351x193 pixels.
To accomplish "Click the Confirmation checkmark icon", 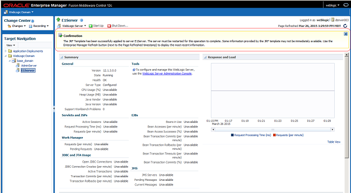I will pos(60,35).
